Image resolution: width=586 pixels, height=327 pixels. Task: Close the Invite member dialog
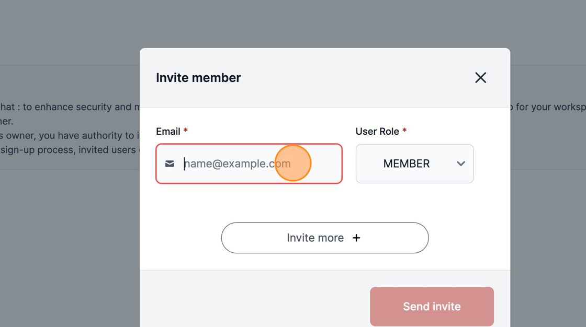tap(481, 78)
